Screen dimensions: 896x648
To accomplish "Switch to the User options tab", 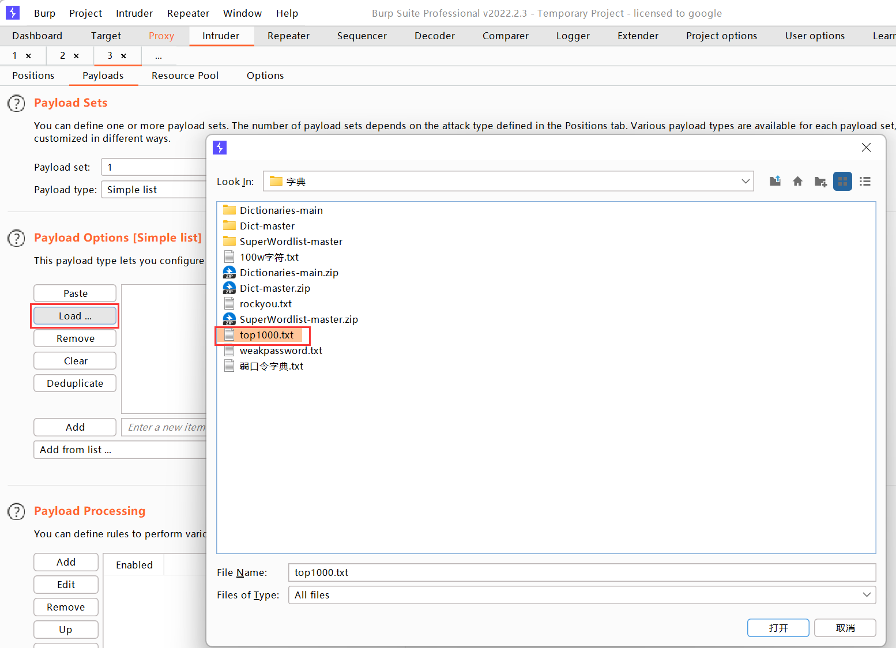I will coord(815,36).
